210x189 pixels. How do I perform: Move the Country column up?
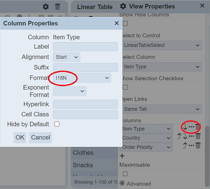pyautogui.click(x=179, y=136)
